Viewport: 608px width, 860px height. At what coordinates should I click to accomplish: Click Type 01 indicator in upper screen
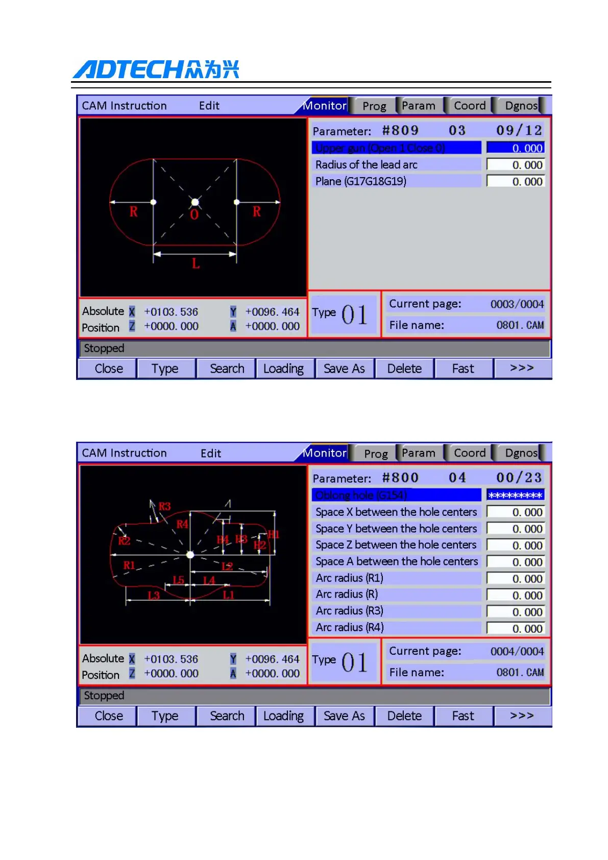tap(344, 314)
